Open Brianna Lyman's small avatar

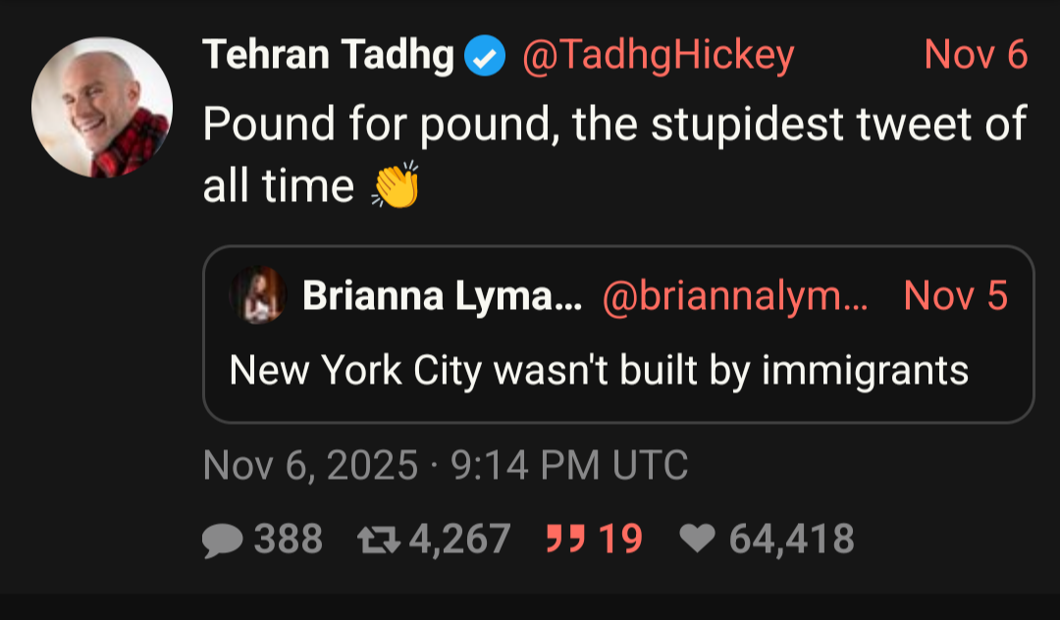258,295
